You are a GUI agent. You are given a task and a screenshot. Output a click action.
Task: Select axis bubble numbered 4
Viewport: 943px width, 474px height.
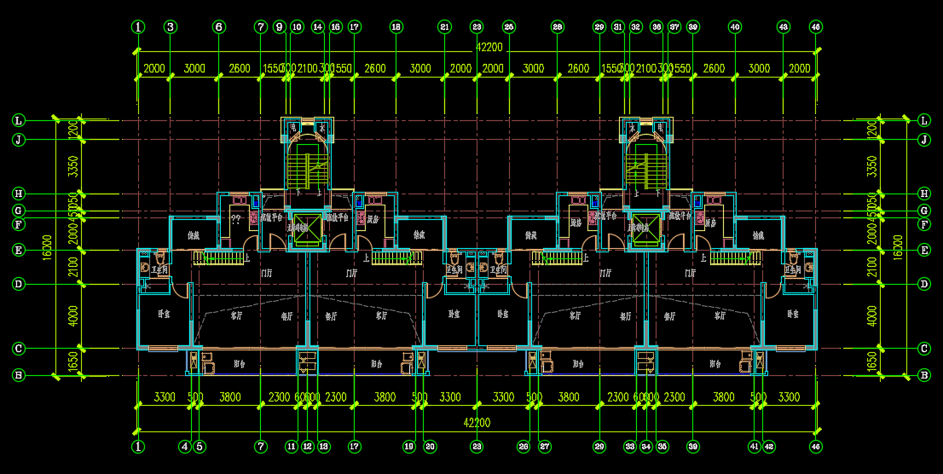(x=185, y=447)
